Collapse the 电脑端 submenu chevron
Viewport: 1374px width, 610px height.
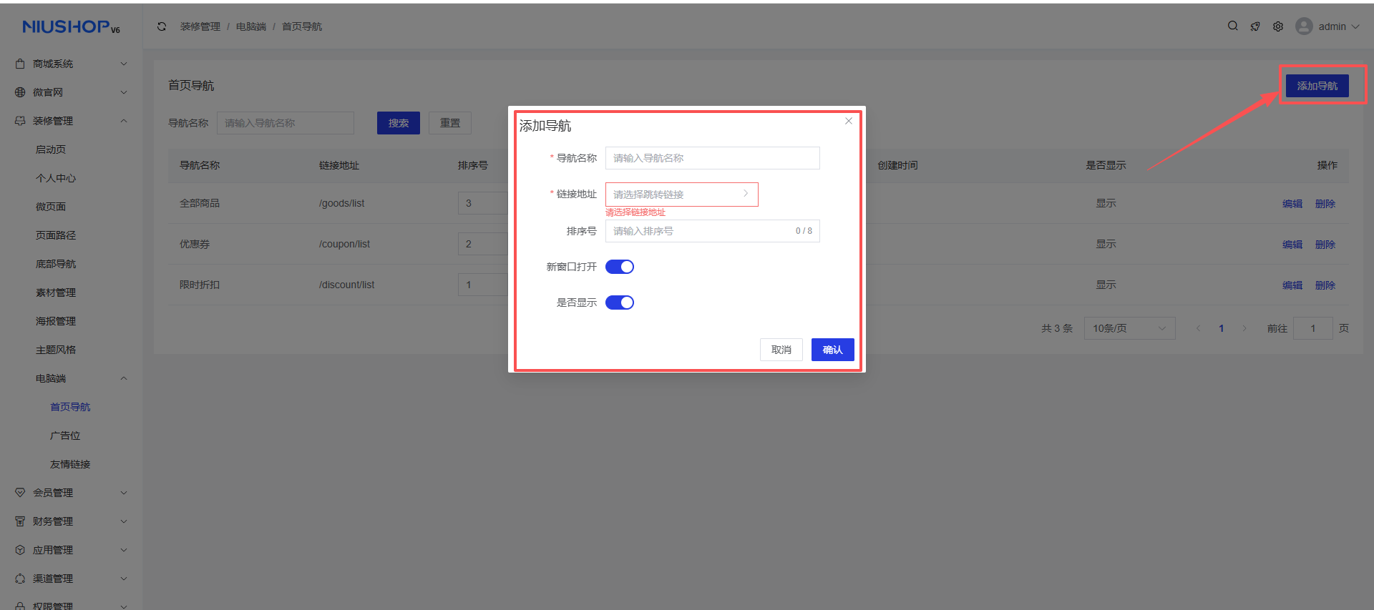coord(124,378)
